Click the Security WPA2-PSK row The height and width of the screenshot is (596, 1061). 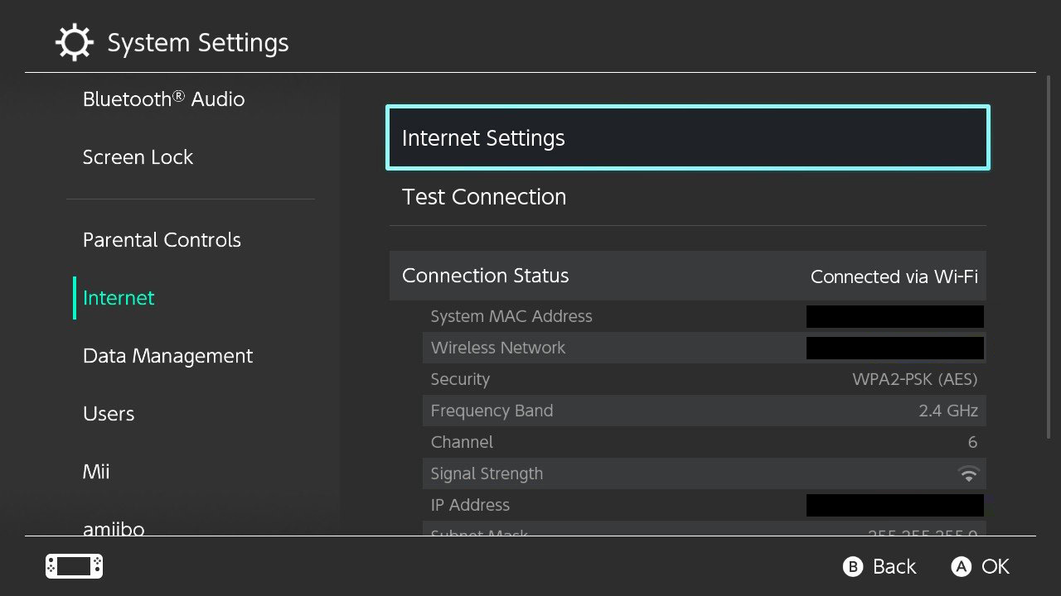pyautogui.click(x=704, y=379)
